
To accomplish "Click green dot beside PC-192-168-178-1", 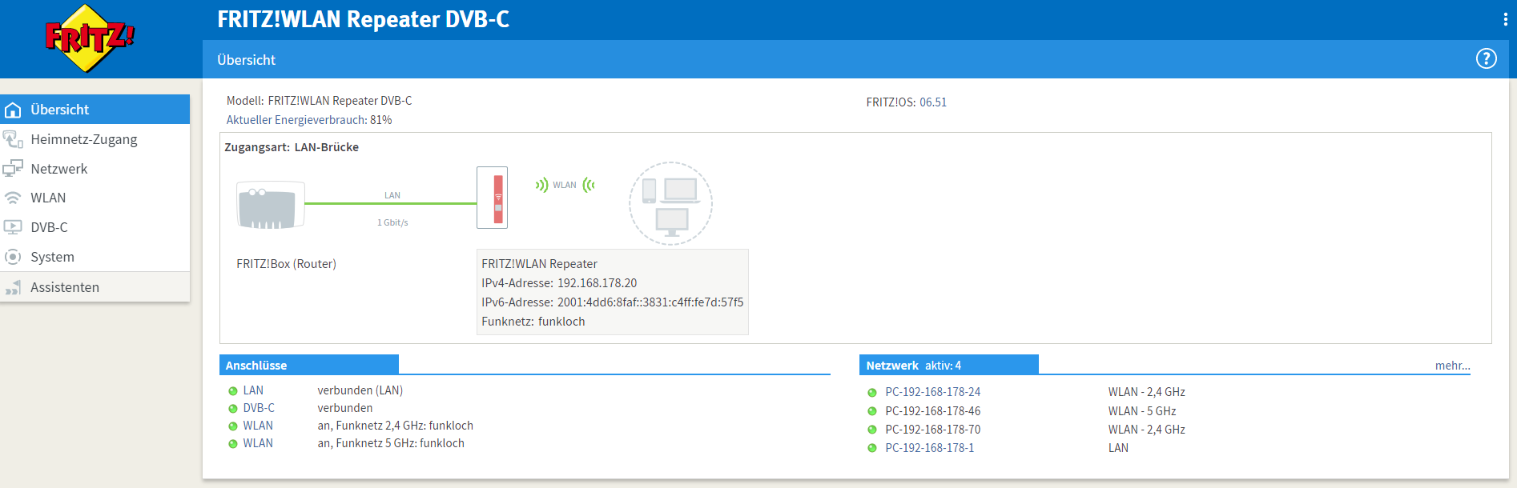I will click(872, 449).
